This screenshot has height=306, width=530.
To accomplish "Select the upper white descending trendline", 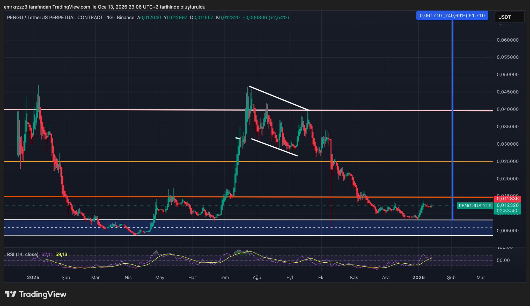I will coord(279,98).
